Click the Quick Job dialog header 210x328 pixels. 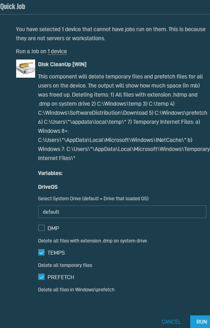point(13,6)
